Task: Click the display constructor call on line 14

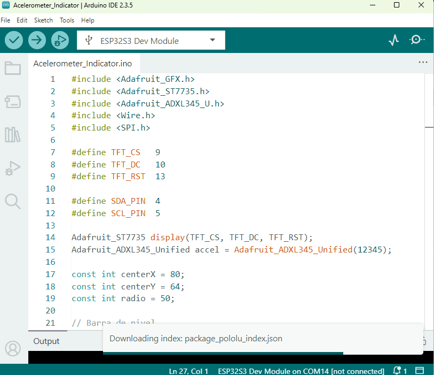Action: click(231, 238)
